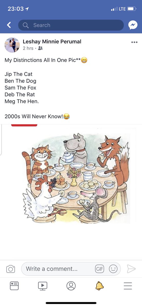Tap the back arrow icon

pos(9,25)
